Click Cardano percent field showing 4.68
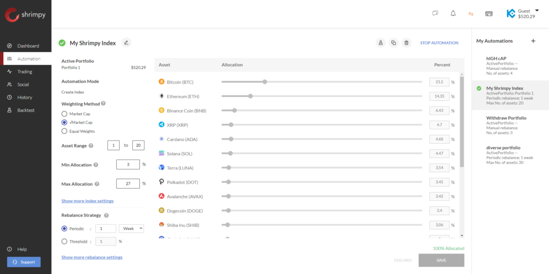Screen dimensions: 549x274 [x=440, y=139]
